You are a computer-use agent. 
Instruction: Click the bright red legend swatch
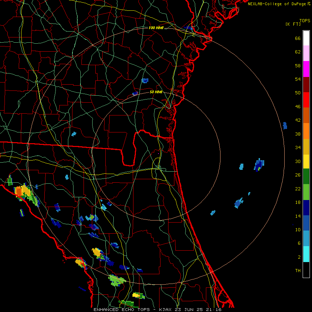(306, 100)
